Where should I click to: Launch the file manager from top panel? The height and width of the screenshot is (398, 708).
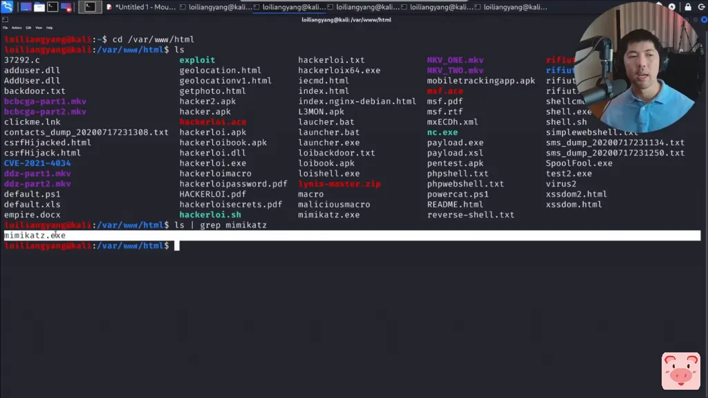tap(39, 7)
